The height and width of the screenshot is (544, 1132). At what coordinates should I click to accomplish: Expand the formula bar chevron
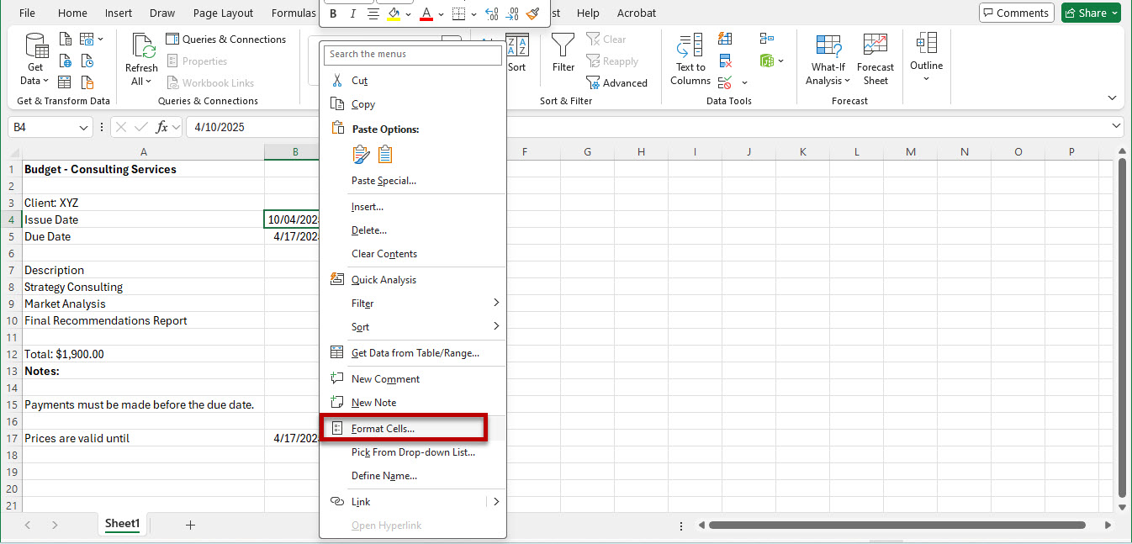pyautogui.click(x=1116, y=126)
